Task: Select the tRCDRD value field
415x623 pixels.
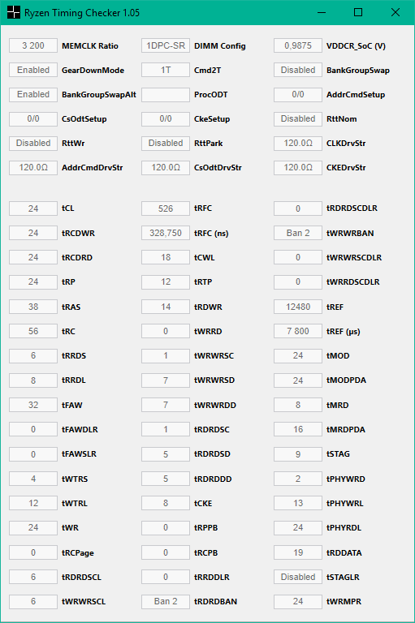Action: click(33, 257)
